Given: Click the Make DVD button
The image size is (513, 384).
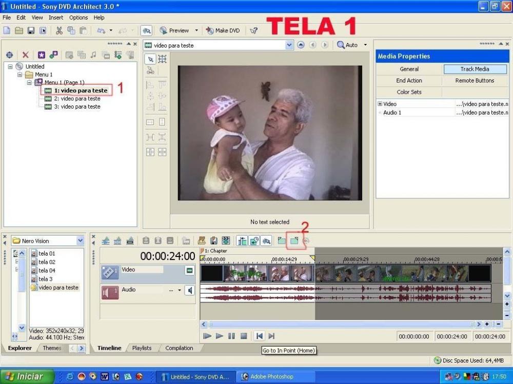Looking at the screenshot, I should coord(223,31).
